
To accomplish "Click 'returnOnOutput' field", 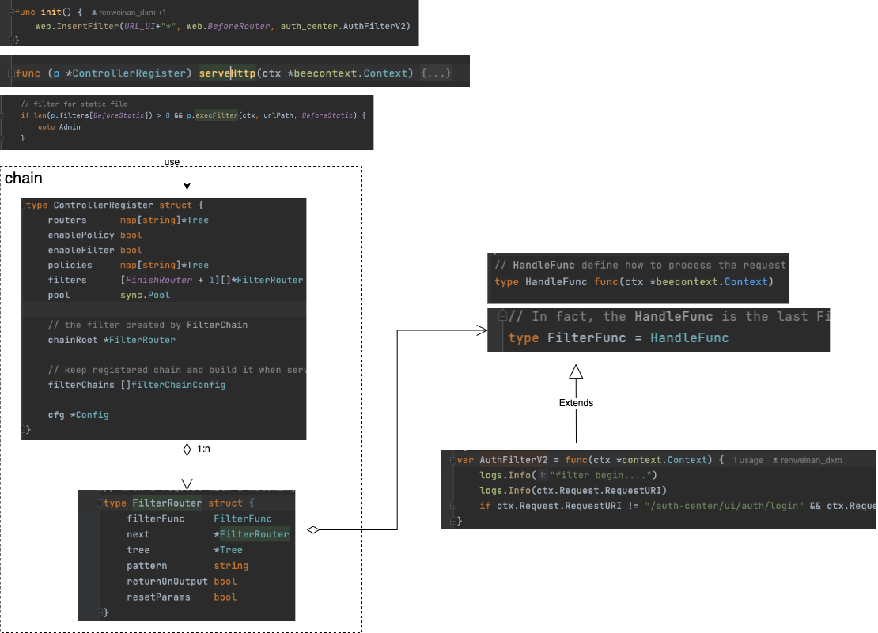I will (x=167, y=582).
